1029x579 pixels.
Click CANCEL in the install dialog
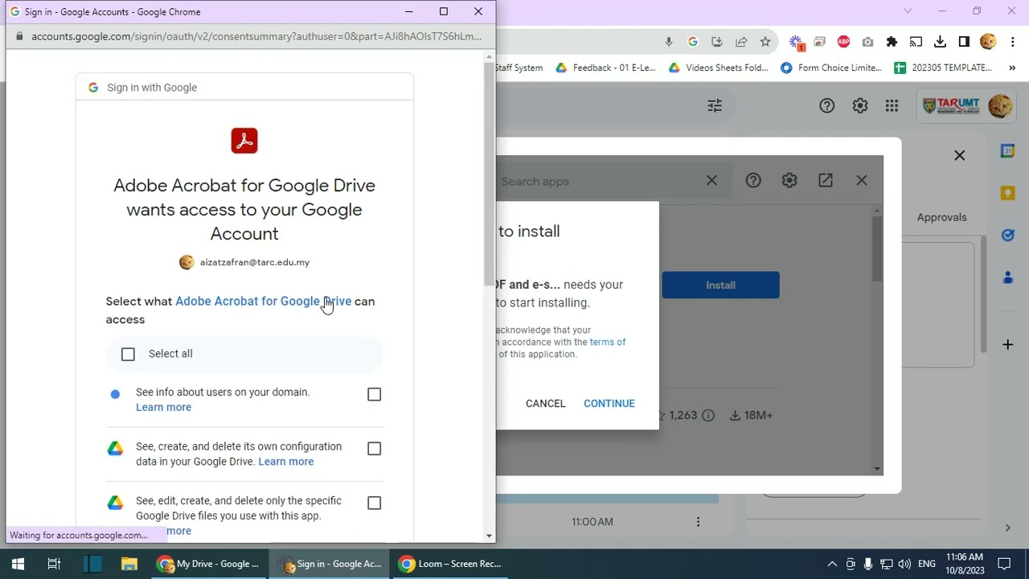click(x=545, y=404)
